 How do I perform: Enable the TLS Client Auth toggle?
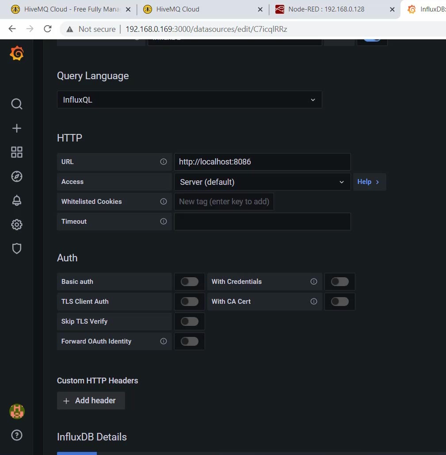click(190, 302)
